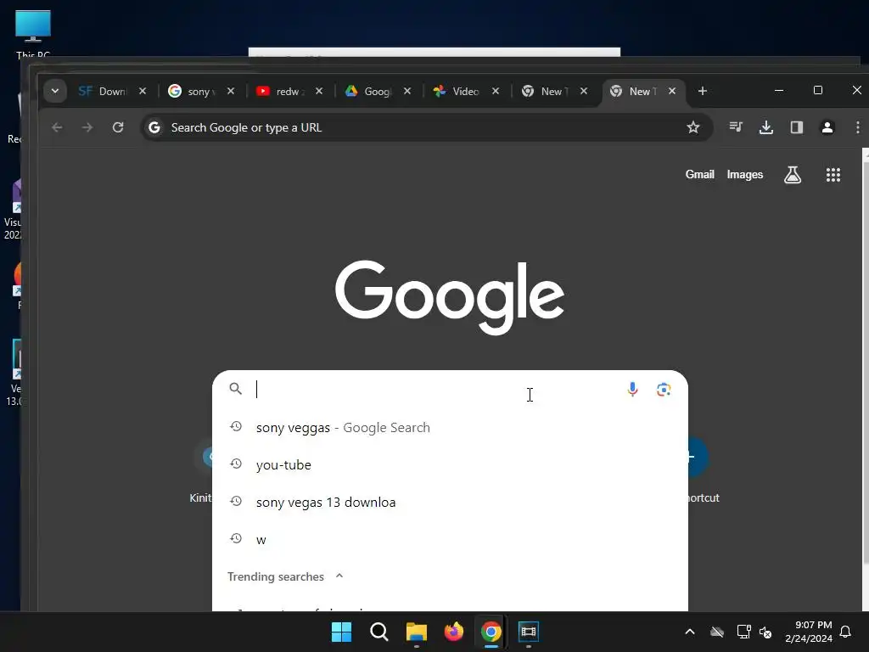869x652 pixels.
Task: Bookmark this page with the star icon
Action: pyautogui.click(x=692, y=127)
